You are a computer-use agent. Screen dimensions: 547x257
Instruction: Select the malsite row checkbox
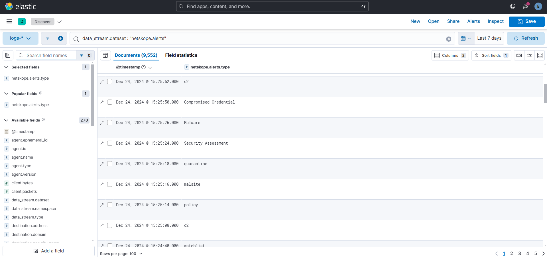[110, 184]
